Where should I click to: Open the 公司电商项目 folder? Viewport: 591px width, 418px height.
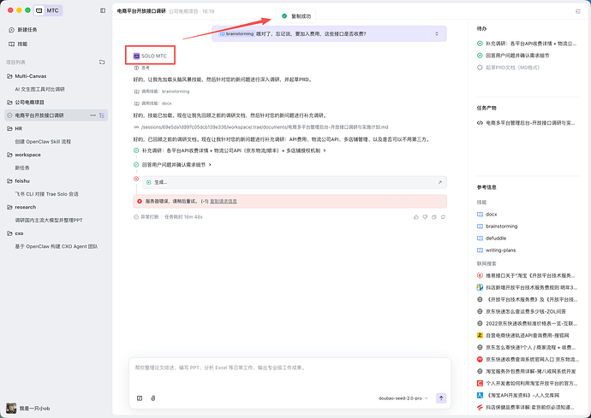click(x=29, y=103)
